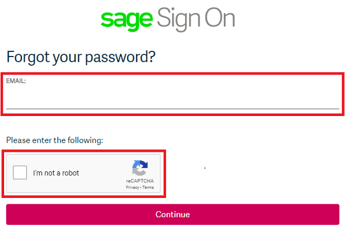Viewport: 347px width, 232px height.
Task: Open the reCAPTCHA Privacy link
Action: pos(132,188)
